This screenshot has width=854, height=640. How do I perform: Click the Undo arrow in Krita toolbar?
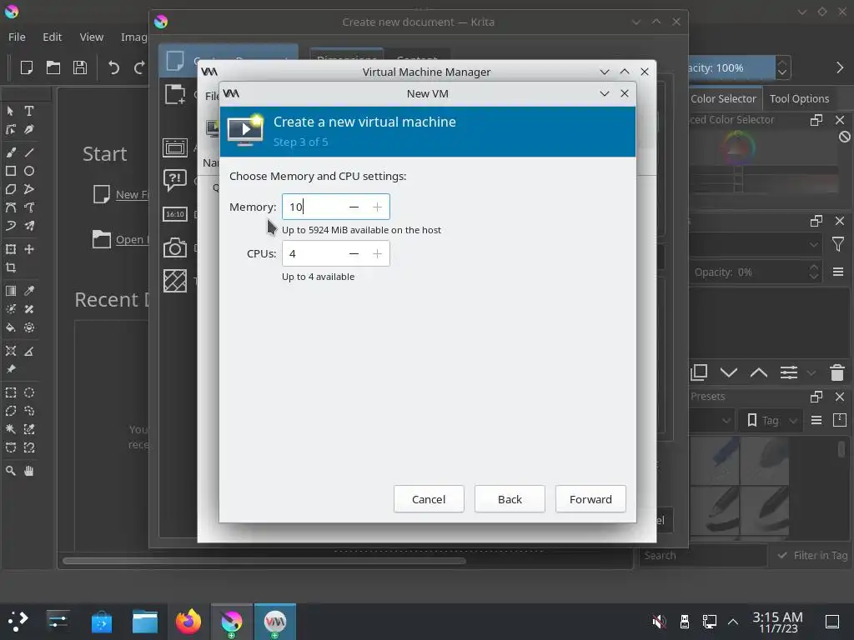pyautogui.click(x=113, y=67)
